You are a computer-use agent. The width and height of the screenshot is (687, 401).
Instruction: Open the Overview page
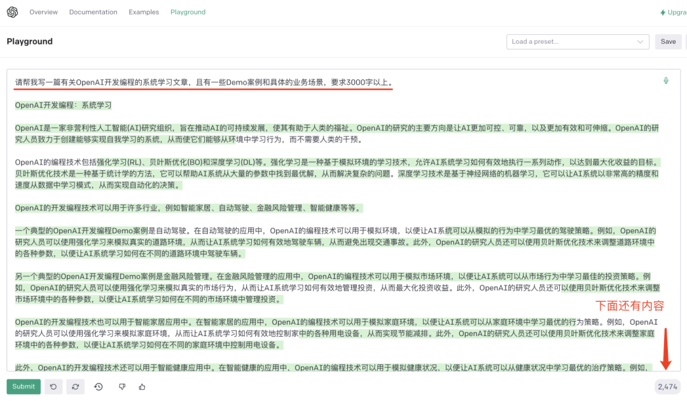pos(43,12)
